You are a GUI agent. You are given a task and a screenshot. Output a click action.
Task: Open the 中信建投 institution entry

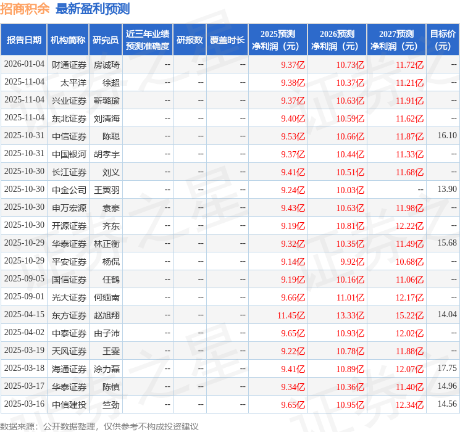(69, 405)
